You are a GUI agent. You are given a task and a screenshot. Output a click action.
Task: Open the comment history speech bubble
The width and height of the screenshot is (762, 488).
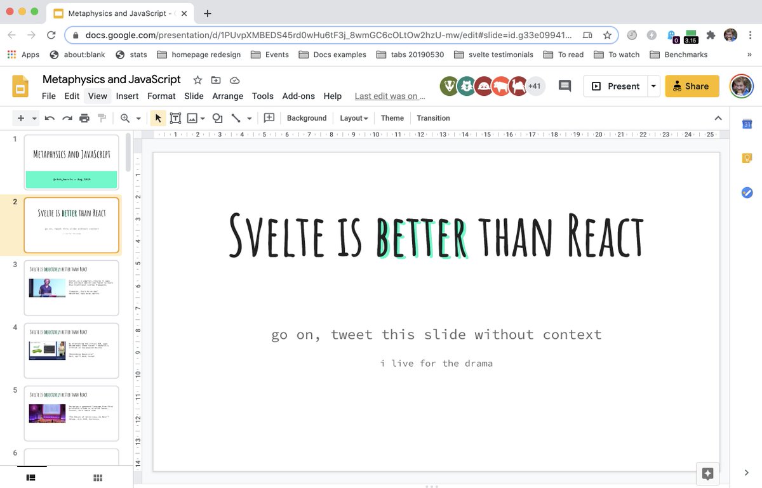565,86
